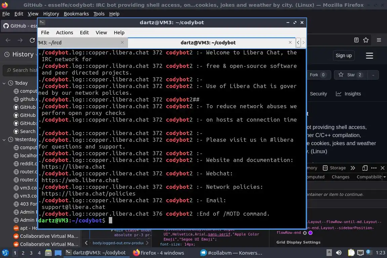This screenshot has width=387, height=258.
Task: Switch to devtools Changes tab
Action: (341, 177)
